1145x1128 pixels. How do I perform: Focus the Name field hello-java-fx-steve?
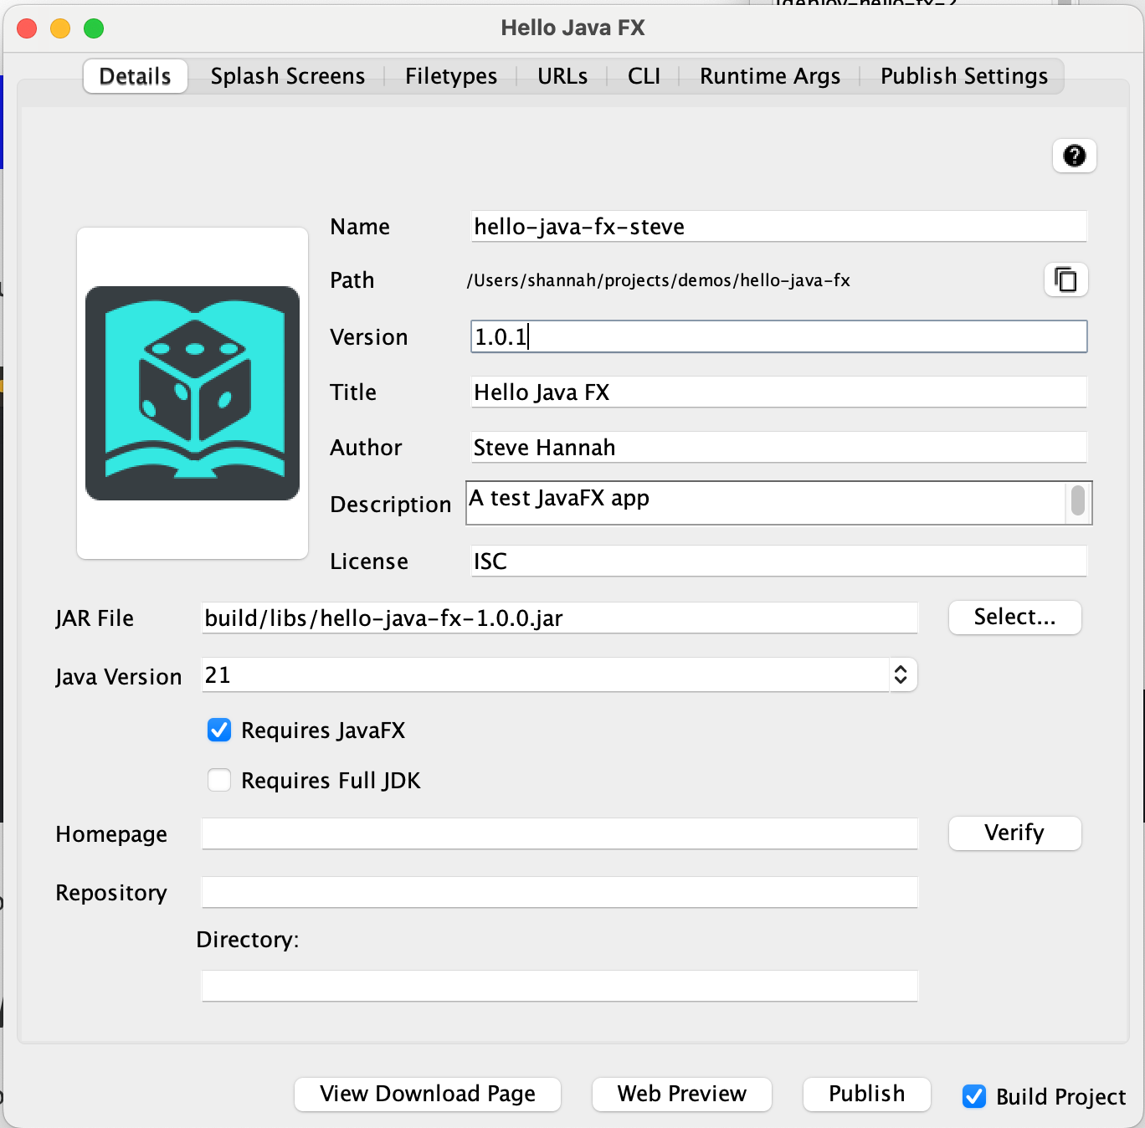tap(779, 227)
